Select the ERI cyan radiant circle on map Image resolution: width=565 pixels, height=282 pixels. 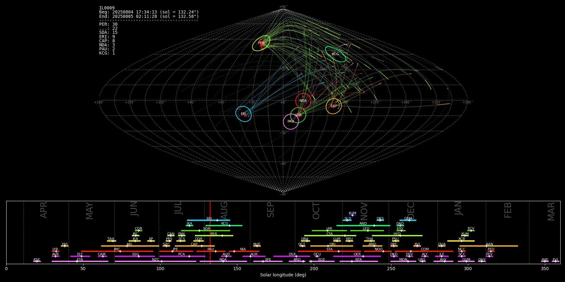click(244, 114)
